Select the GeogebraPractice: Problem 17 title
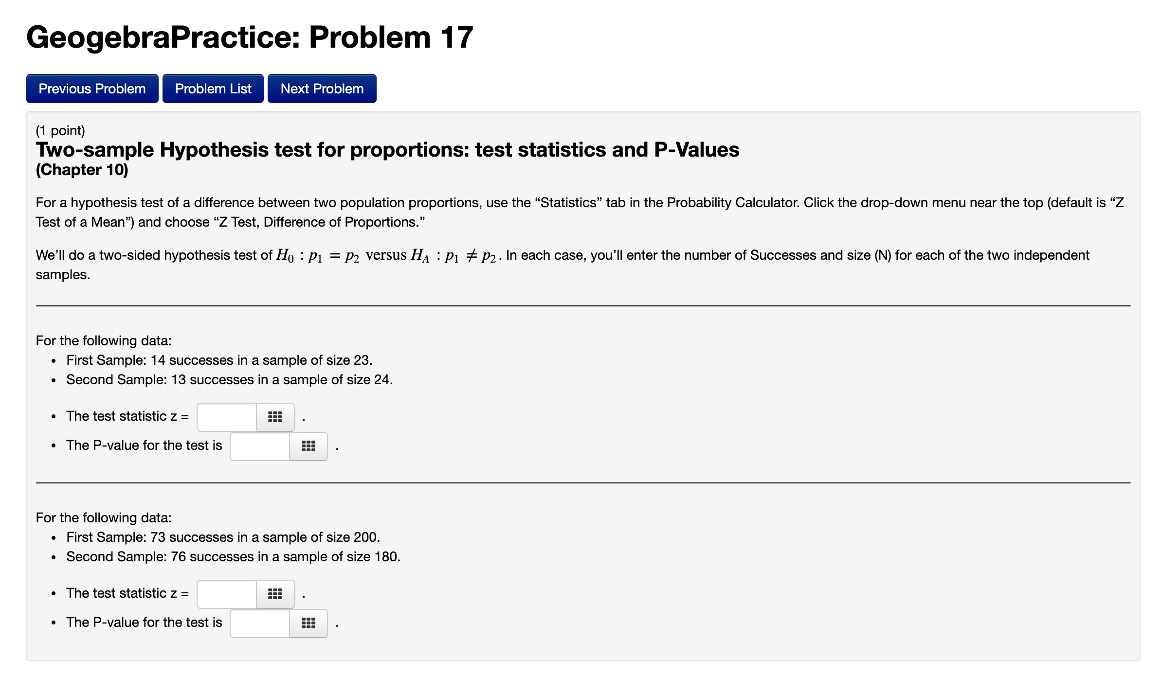Image resolution: width=1162 pixels, height=676 pixels. [249, 36]
